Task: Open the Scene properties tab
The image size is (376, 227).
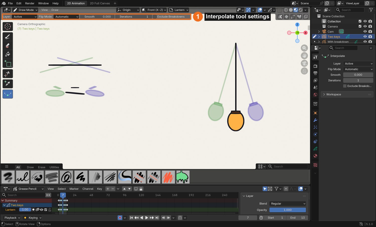Action: [x=315, y=87]
